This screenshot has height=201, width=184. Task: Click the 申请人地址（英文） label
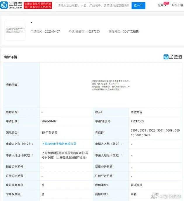pos(109,155)
